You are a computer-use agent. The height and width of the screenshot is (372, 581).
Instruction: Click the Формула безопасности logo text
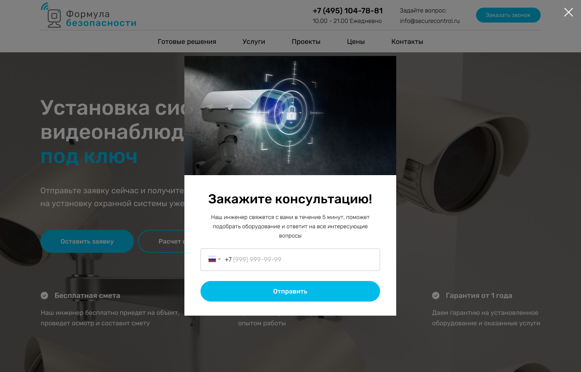pos(101,19)
